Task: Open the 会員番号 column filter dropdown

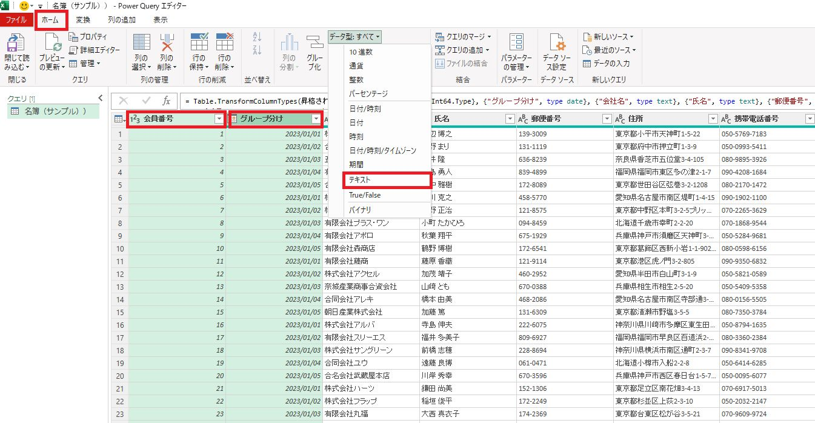Action: (219, 119)
